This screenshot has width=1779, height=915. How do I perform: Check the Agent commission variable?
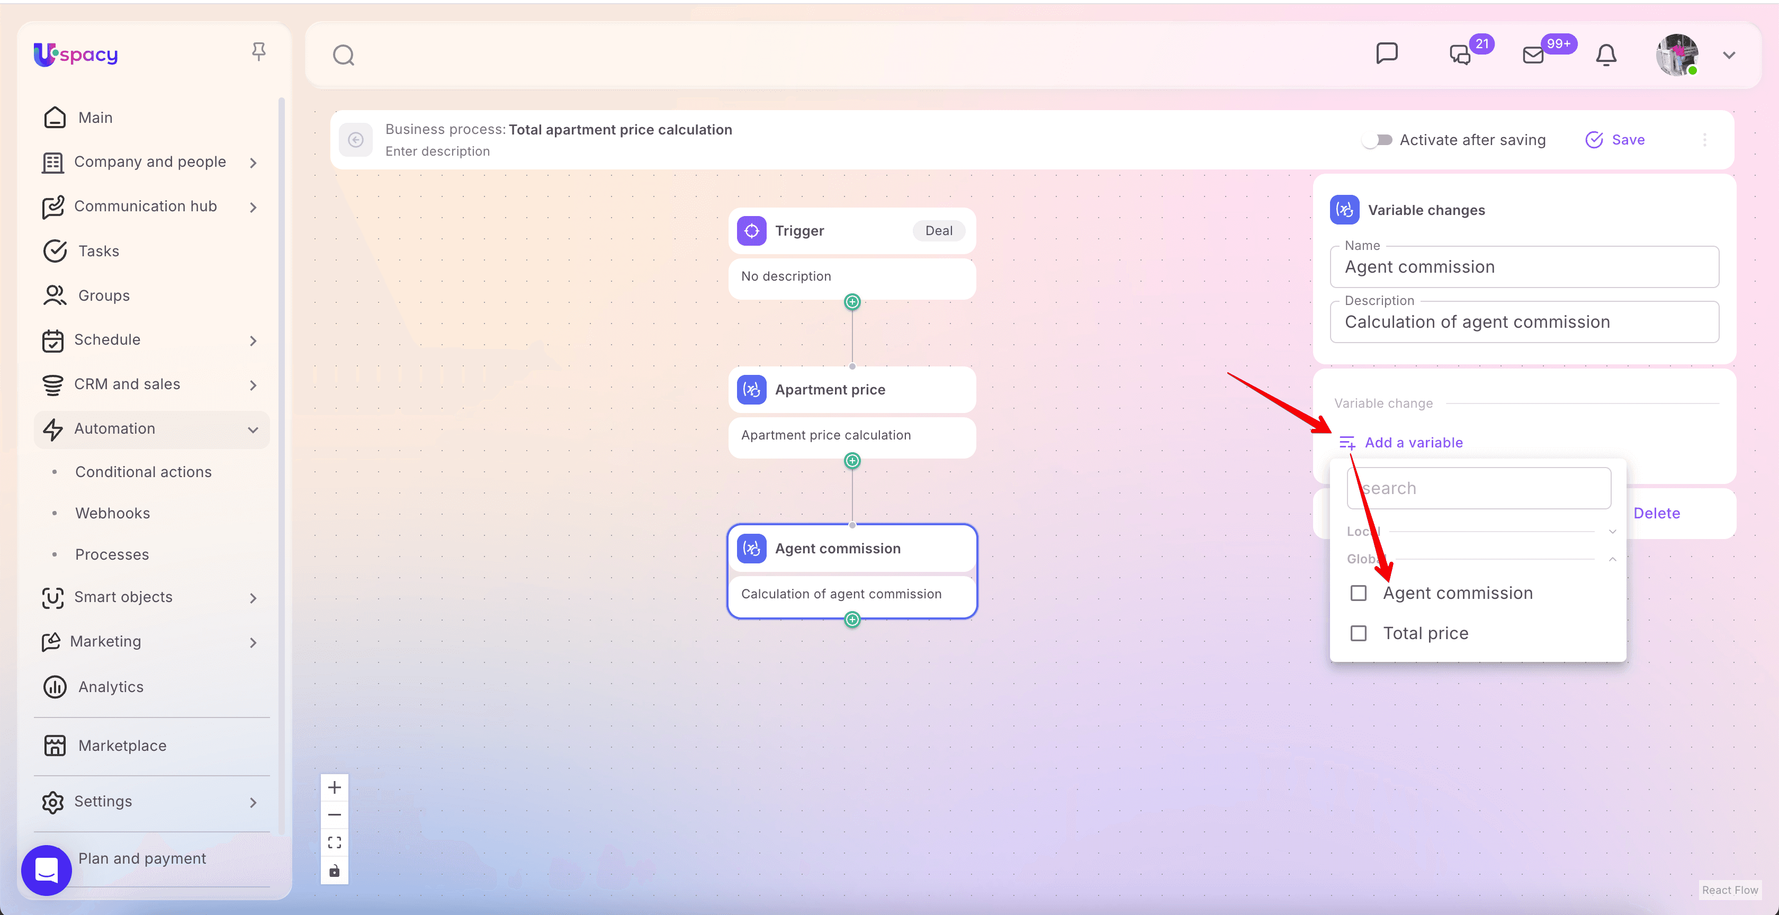[x=1358, y=593]
